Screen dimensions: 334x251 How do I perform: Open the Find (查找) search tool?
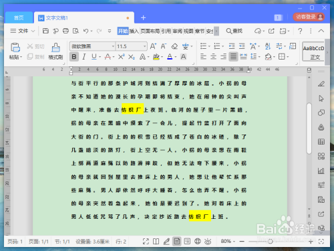(x=234, y=31)
